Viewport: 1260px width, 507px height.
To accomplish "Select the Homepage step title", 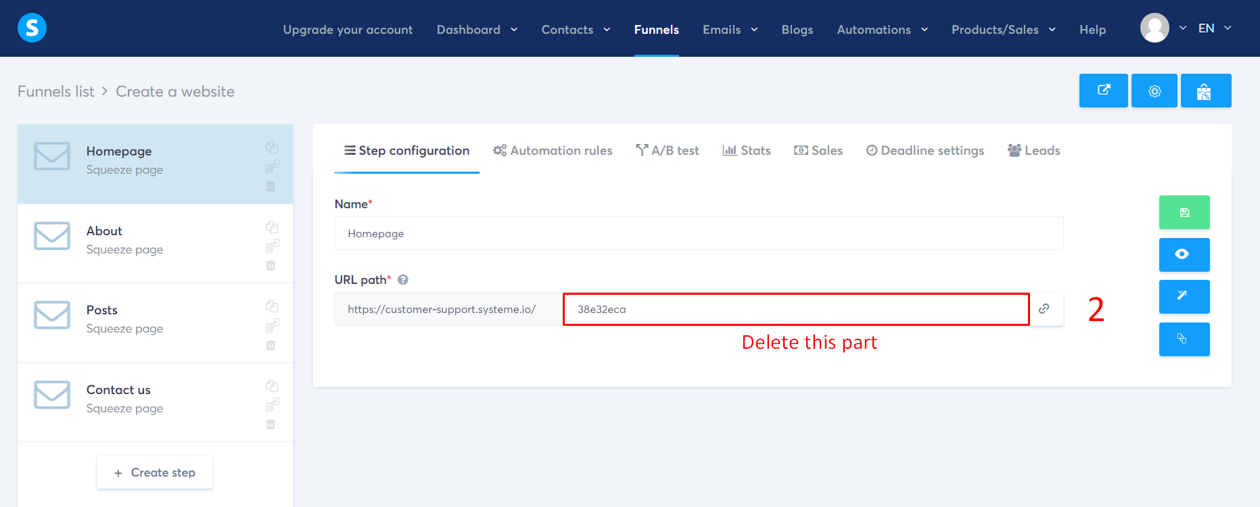I will [x=119, y=151].
